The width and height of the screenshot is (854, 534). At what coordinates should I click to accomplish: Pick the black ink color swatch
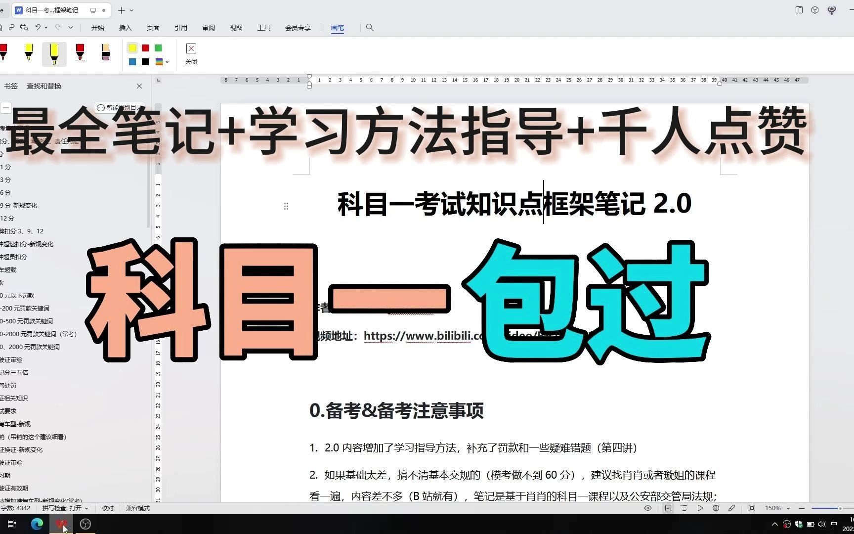click(x=145, y=62)
